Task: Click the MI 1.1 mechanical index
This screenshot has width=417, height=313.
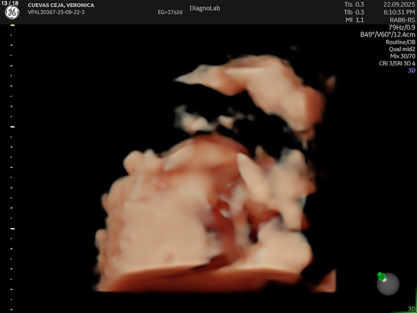Action: pyautogui.click(x=354, y=20)
